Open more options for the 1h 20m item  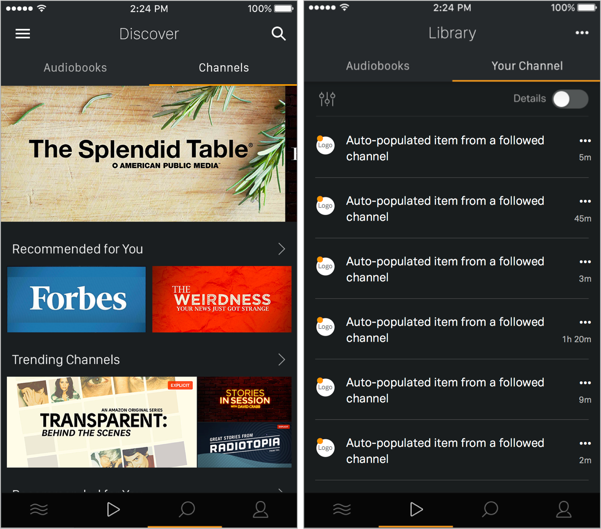coord(585,322)
